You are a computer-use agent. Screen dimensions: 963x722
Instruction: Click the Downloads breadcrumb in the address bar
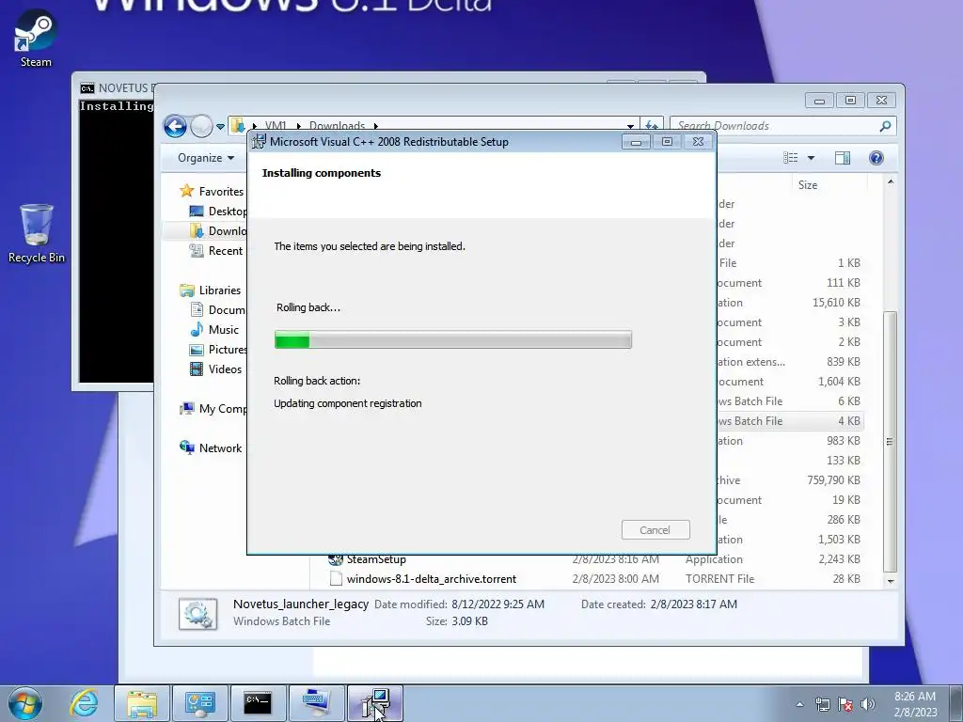pos(337,126)
